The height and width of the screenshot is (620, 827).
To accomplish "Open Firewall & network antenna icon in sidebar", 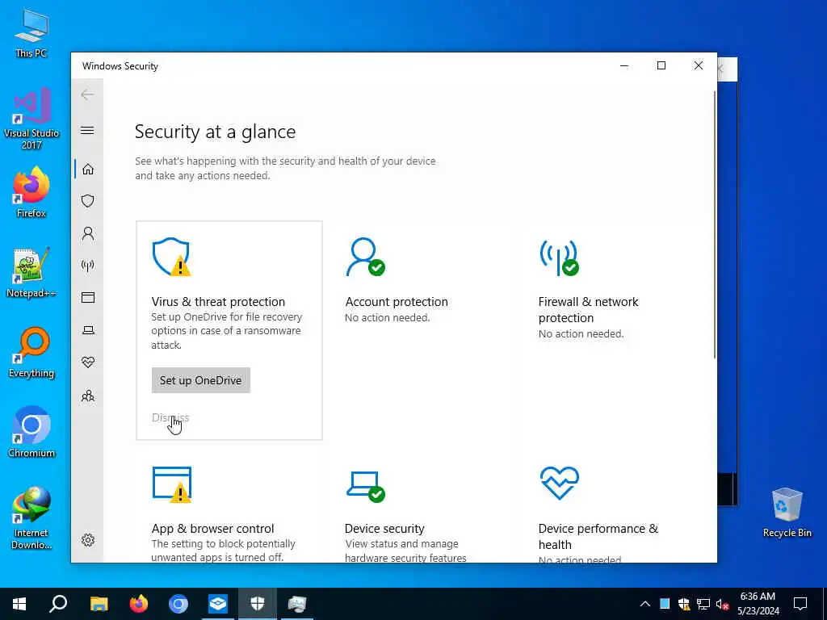I will pos(87,266).
